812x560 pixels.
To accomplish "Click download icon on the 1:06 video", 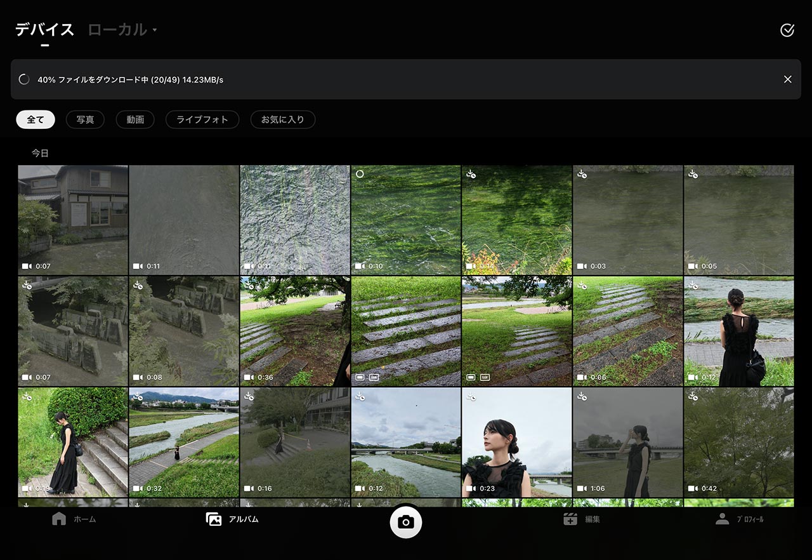I will click(x=582, y=396).
